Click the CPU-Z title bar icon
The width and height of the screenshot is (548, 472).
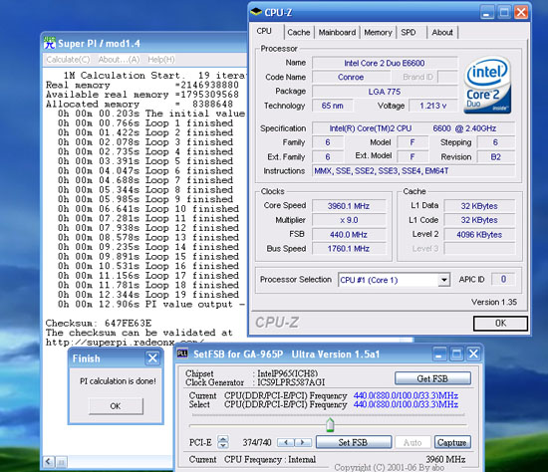(256, 12)
